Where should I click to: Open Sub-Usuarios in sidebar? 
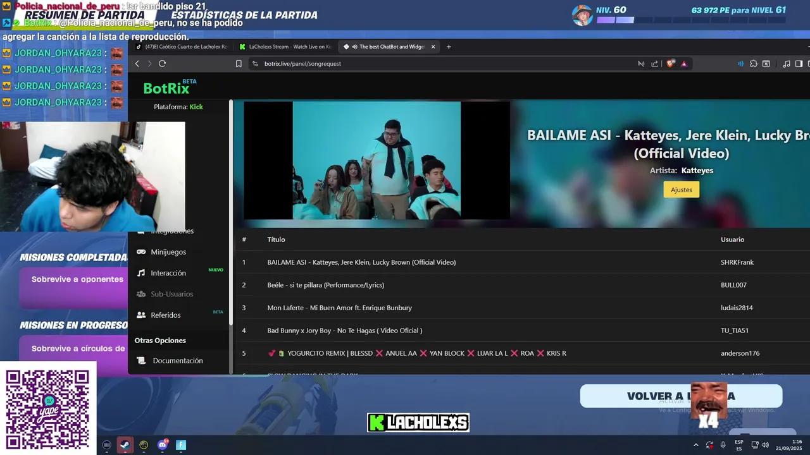click(x=172, y=294)
